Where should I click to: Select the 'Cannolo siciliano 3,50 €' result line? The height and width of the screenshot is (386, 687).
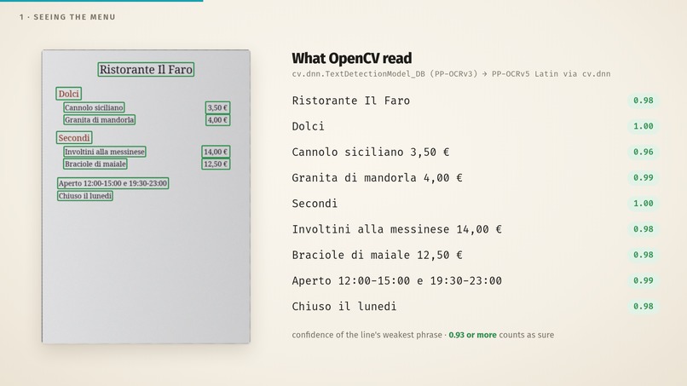[x=371, y=152]
